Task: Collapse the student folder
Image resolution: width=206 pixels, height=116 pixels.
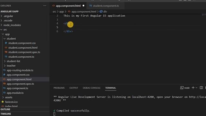Action: [x=11, y=39]
